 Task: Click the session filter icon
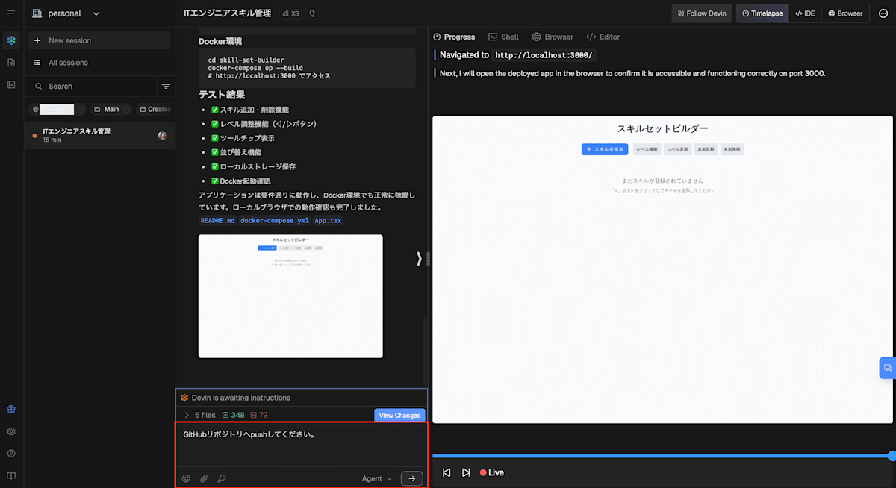point(166,87)
